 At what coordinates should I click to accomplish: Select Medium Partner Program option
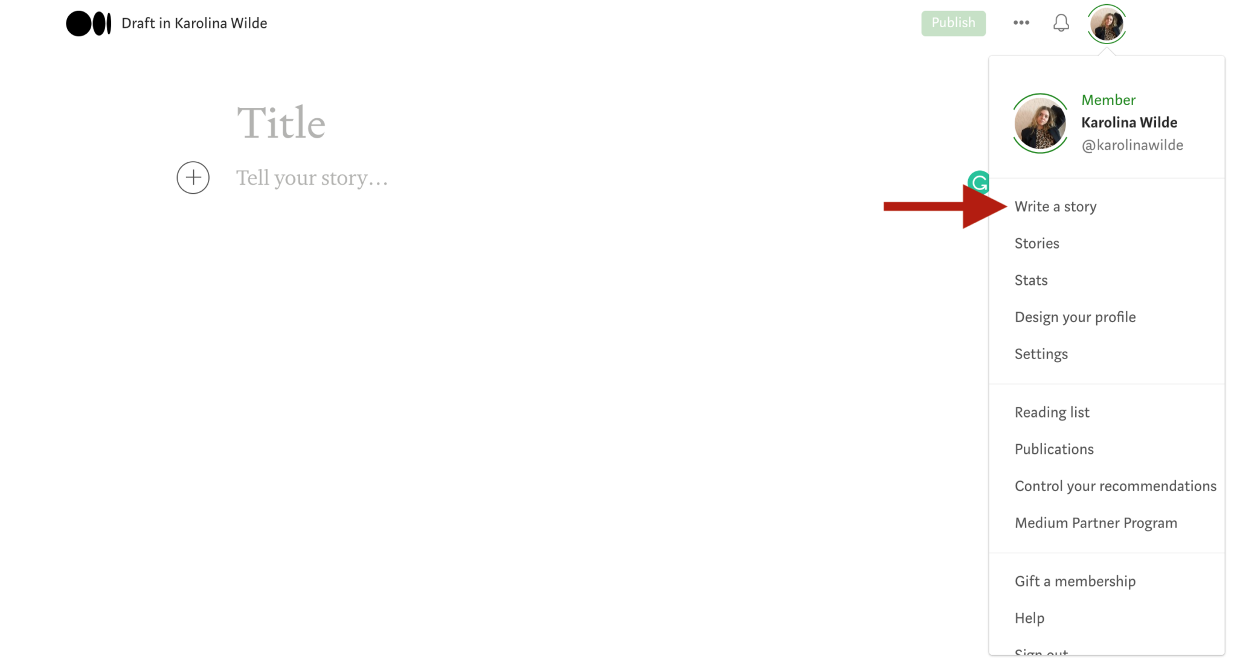point(1096,522)
